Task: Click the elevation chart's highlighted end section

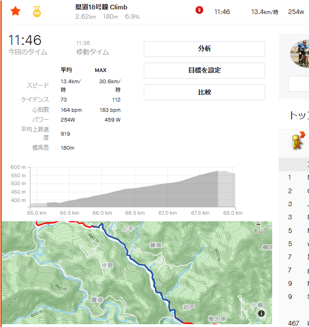Action: click(226, 189)
